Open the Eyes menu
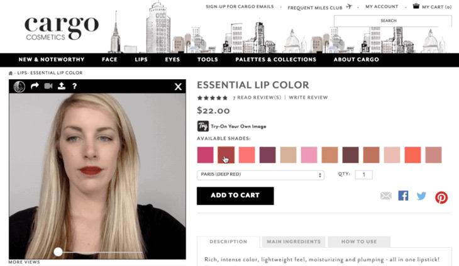This screenshot has height=266, width=459. tap(172, 59)
